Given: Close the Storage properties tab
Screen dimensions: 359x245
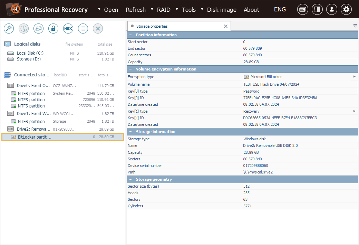Looking at the screenshot, I should click(226, 26).
